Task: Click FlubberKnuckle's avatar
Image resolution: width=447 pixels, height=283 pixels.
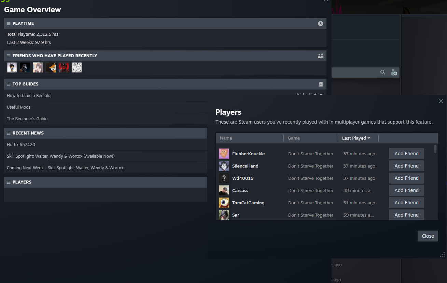Action: coord(224,154)
